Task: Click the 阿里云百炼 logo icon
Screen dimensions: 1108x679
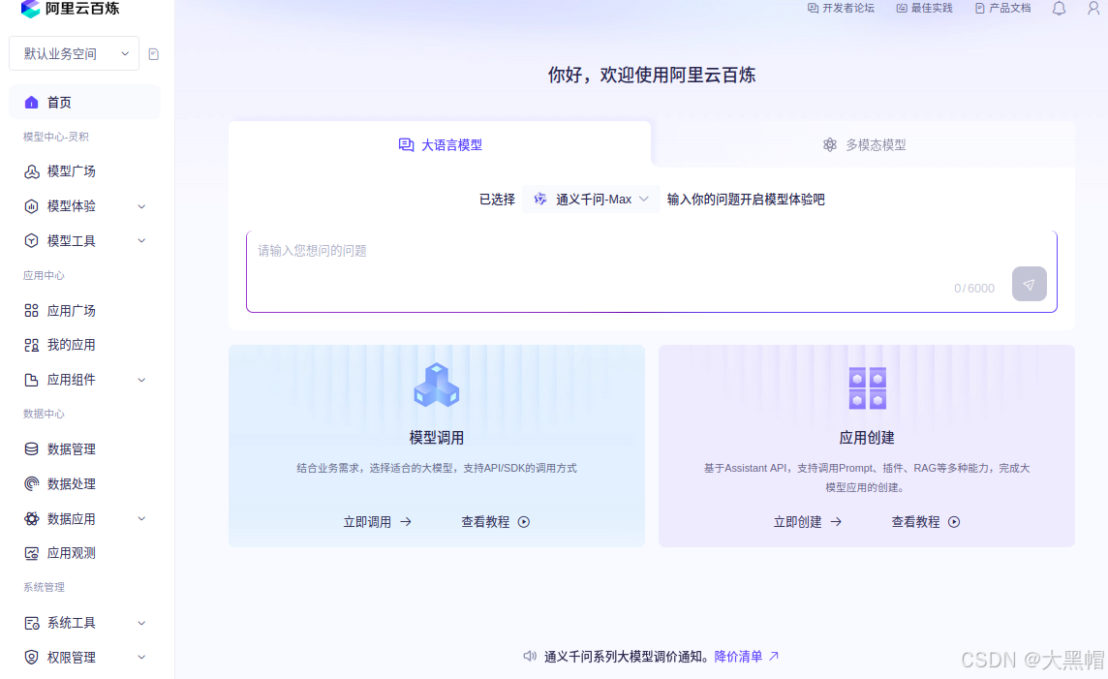Action: [30, 9]
